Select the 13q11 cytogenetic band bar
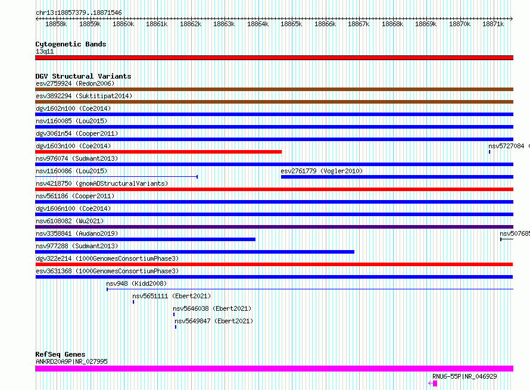This screenshot has height=390, width=530. tap(274, 58)
